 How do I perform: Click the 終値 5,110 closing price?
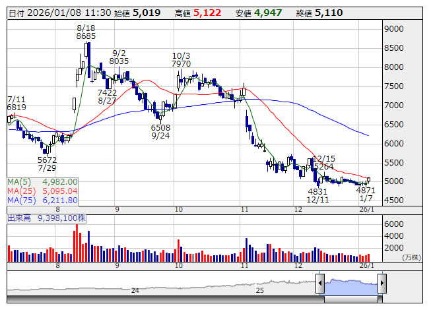[x=319, y=13]
